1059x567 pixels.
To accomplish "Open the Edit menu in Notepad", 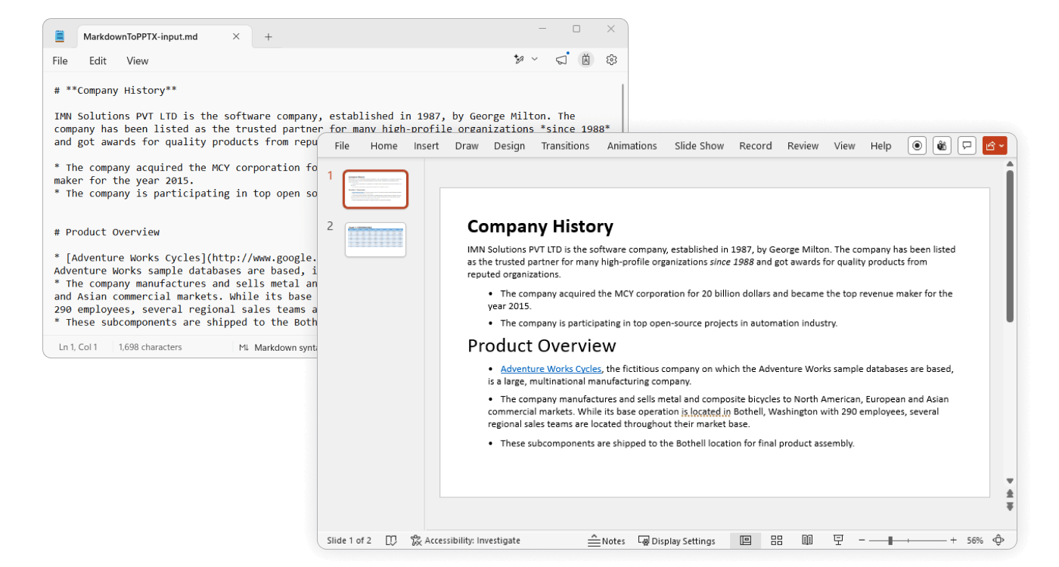I will click(98, 60).
